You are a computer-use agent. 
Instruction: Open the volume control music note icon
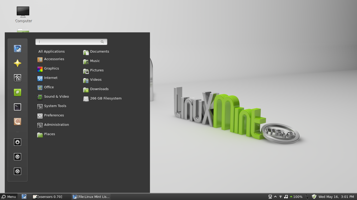point(286,197)
